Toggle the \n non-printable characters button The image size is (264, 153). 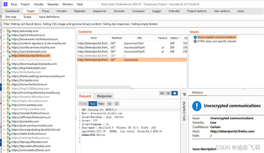point(109,103)
